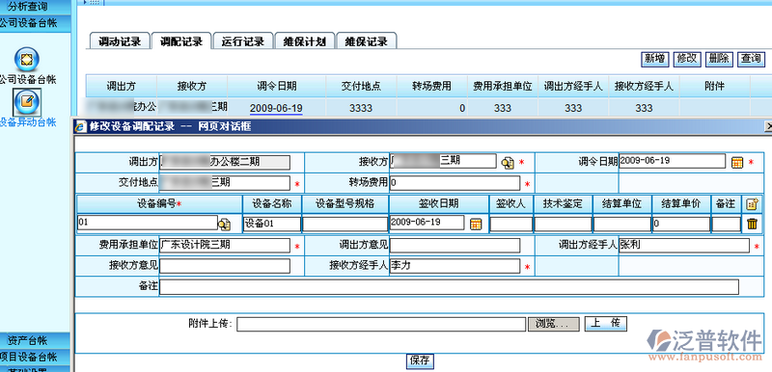The image size is (772, 372).
Task: Click the 删除 button
Action: coord(719,59)
